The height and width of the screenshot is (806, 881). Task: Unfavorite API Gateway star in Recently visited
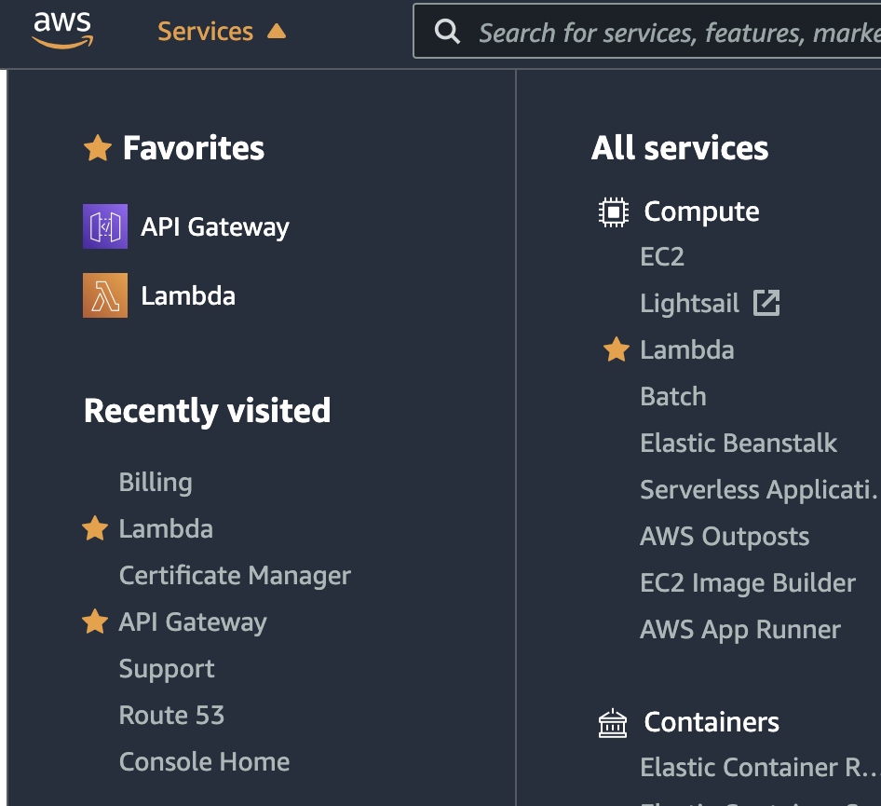click(95, 622)
